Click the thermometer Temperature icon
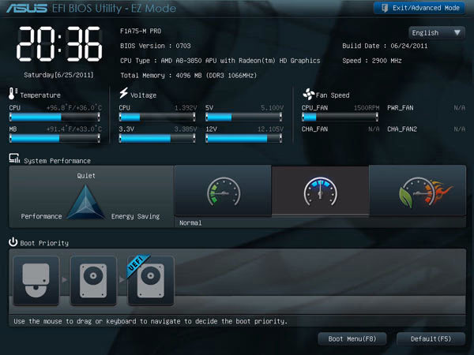This screenshot has height=355, width=474. tap(13, 94)
